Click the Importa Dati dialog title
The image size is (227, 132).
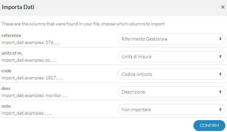18,7
